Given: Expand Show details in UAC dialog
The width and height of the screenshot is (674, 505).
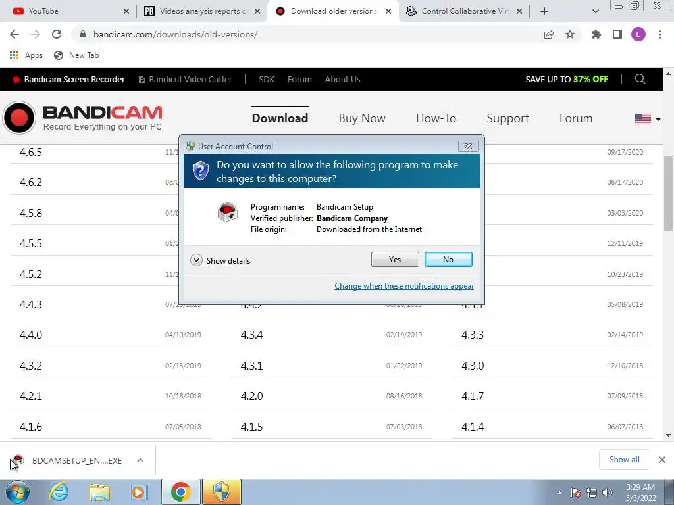Looking at the screenshot, I should point(220,260).
